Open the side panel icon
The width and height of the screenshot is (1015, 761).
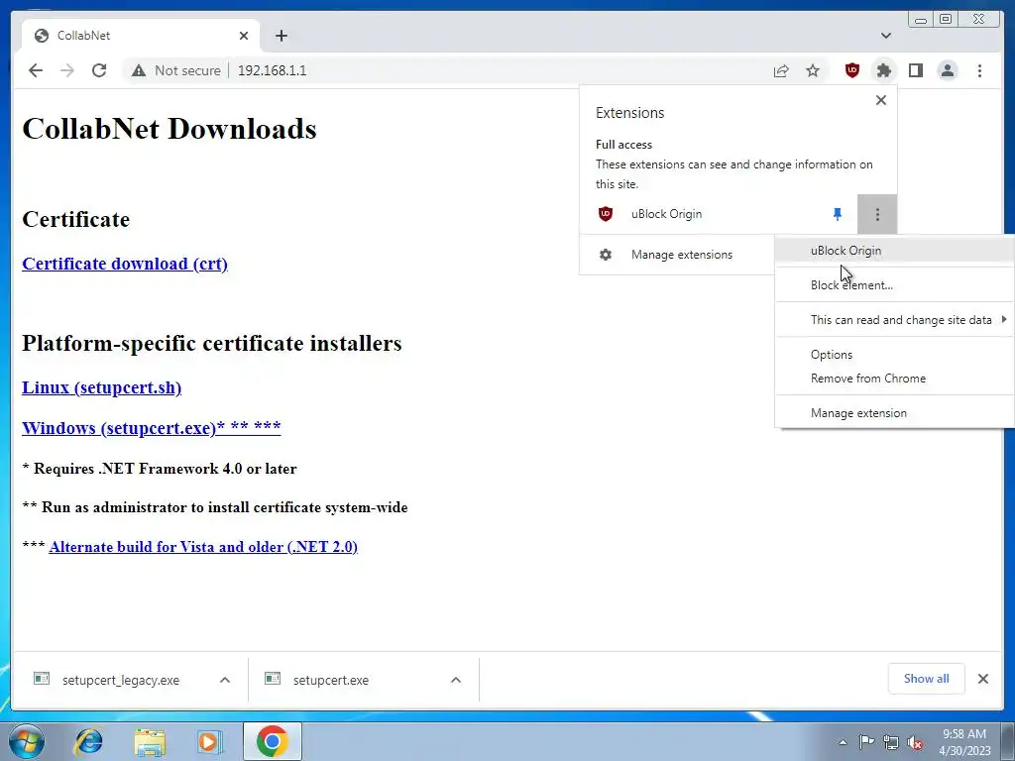915,70
